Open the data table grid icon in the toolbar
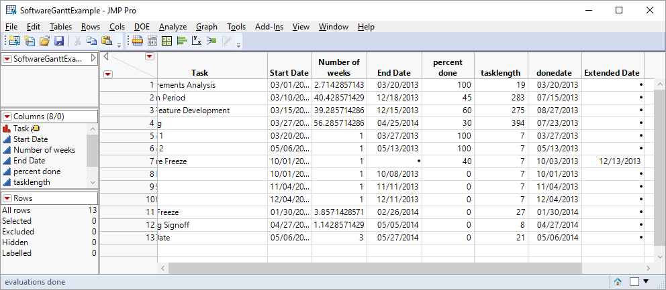The image size is (666, 290). tap(137, 41)
